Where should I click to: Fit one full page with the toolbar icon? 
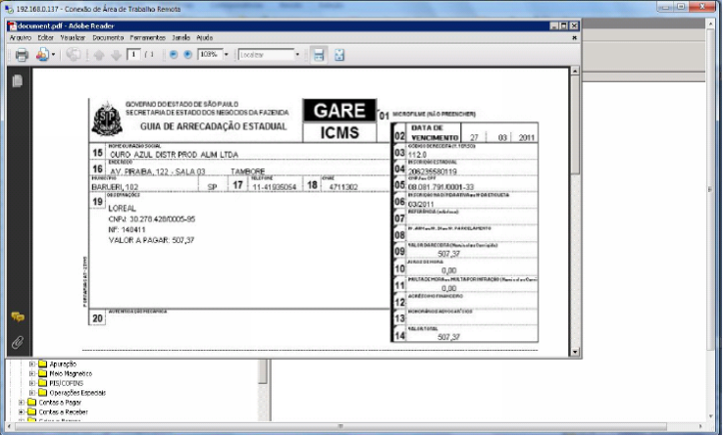tap(339, 55)
